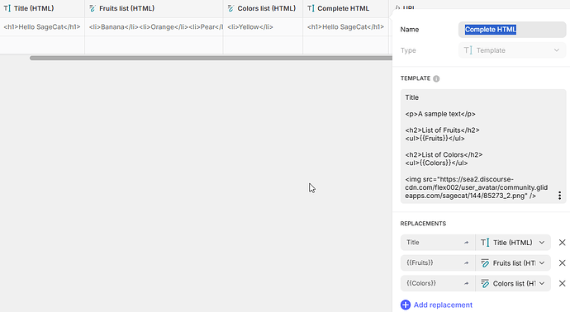Image resolution: width=570 pixels, height=312 pixels.
Task: Click the horizontal scrollbar under the table
Action: point(211,58)
